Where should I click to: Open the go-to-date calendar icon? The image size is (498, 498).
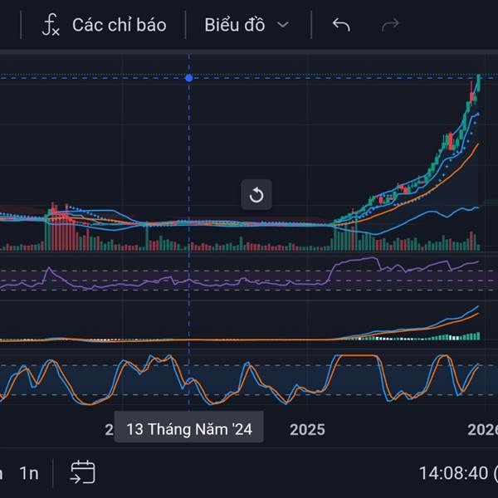coord(82,472)
